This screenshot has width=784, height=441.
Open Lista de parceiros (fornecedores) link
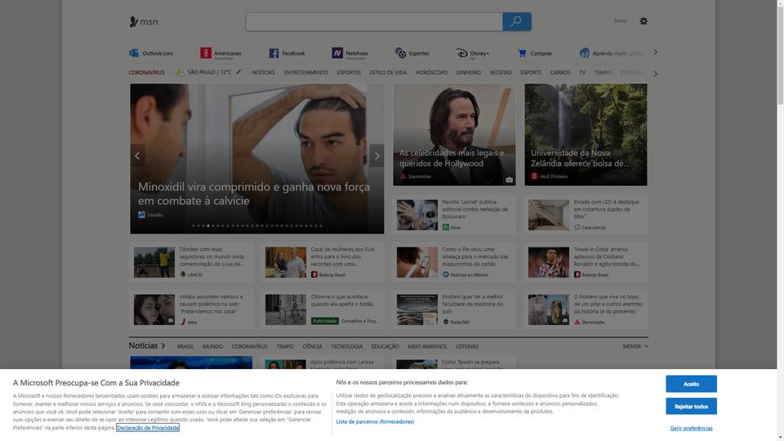(375, 421)
